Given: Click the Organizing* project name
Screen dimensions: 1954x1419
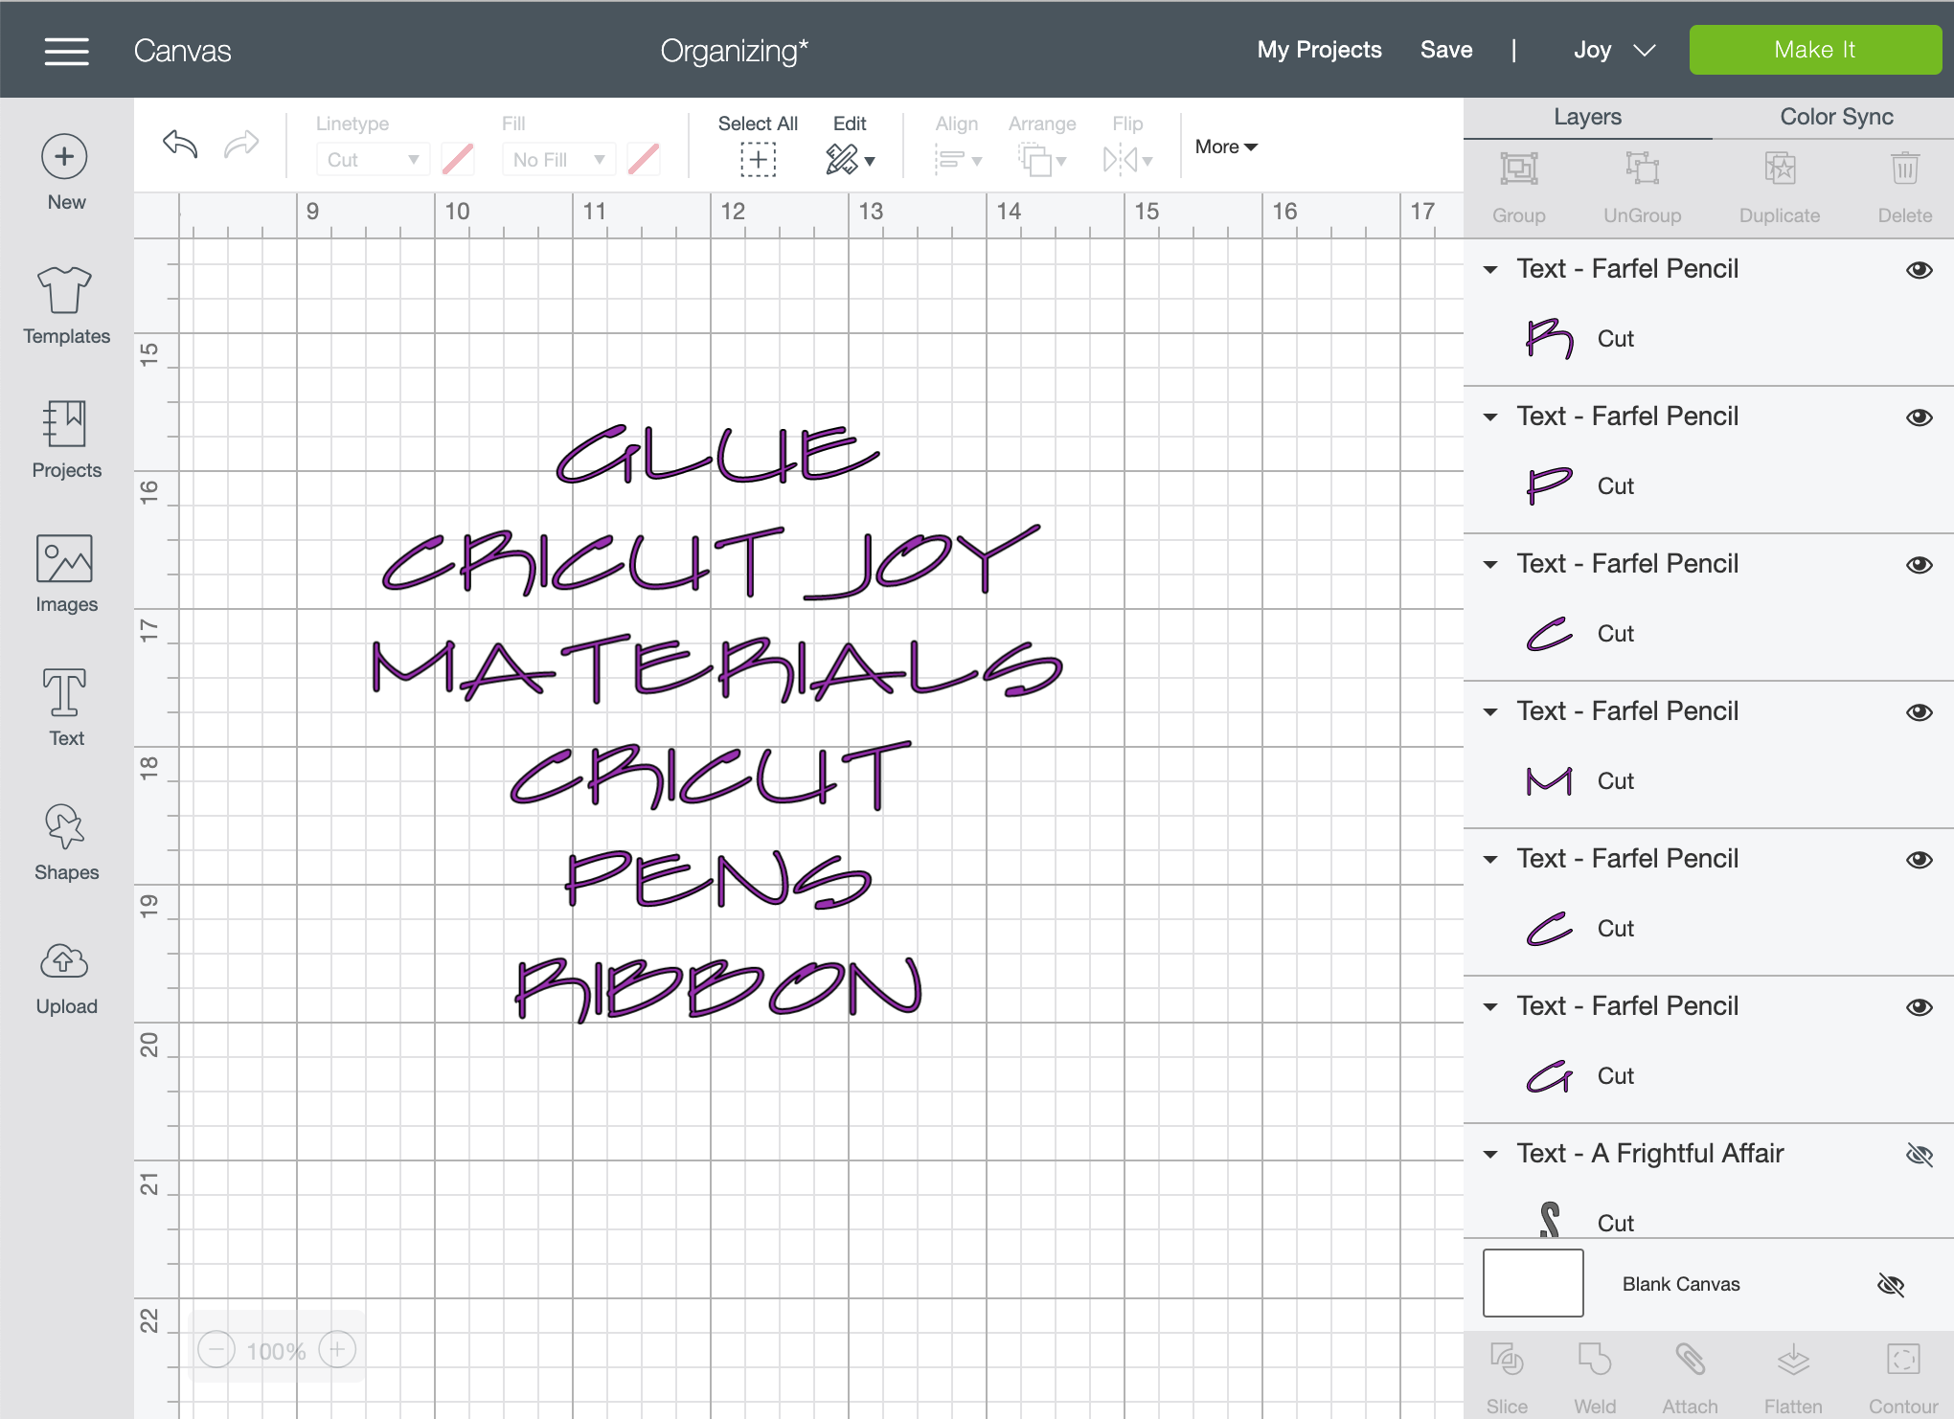Looking at the screenshot, I should point(734,51).
